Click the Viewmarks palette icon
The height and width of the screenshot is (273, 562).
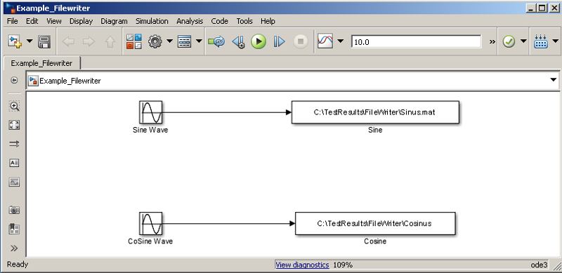point(14,229)
